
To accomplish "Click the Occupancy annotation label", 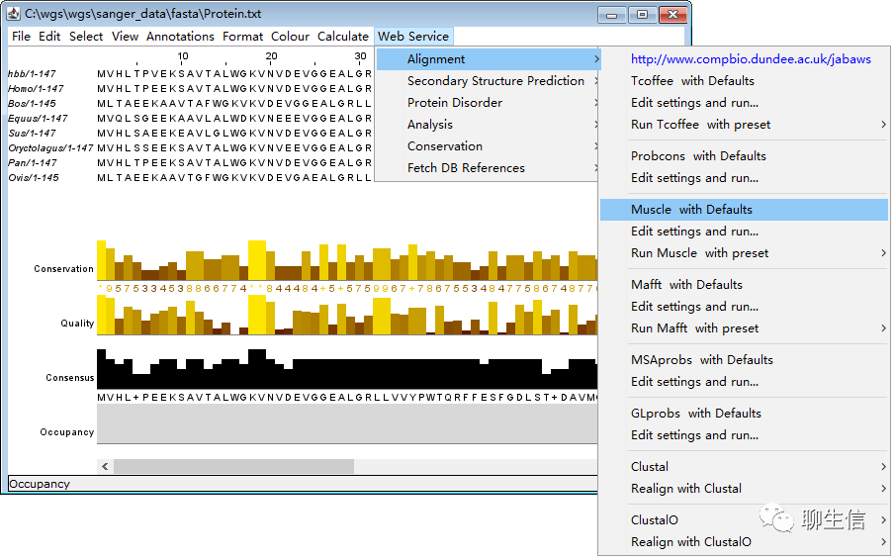I will click(x=67, y=432).
